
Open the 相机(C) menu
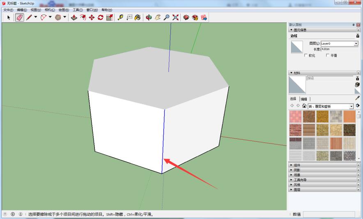point(50,10)
